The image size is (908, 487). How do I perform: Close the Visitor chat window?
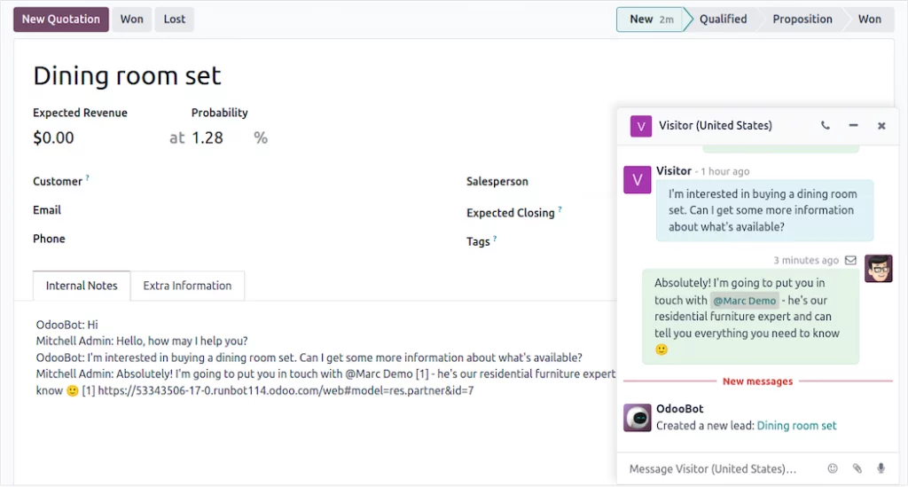pos(881,126)
